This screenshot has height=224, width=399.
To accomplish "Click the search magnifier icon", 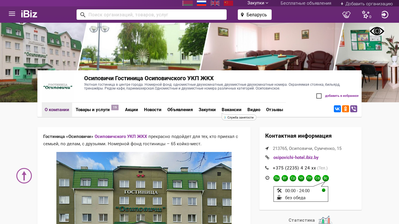I will tap(83, 15).
